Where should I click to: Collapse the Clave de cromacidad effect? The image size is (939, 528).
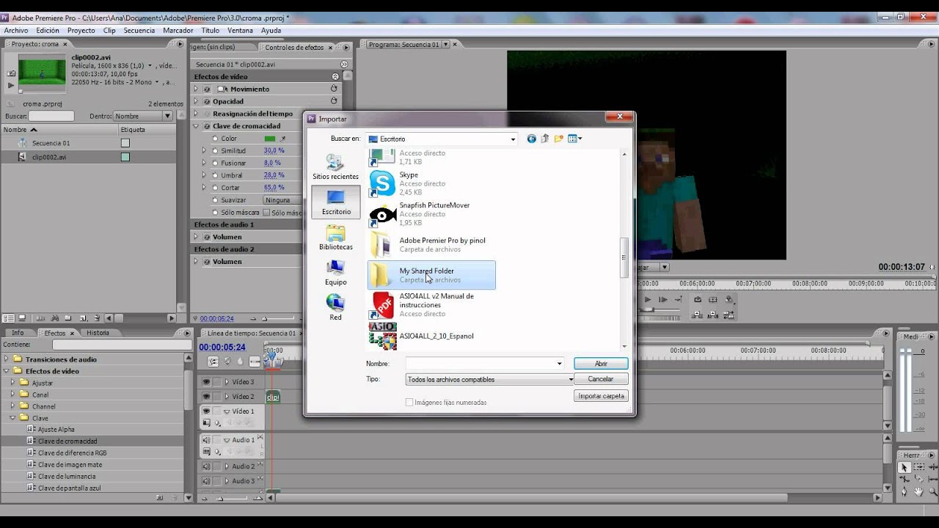pyautogui.click(x=196, y=126)
